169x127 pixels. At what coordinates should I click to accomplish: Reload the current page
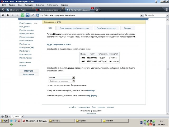coord(22,15)
